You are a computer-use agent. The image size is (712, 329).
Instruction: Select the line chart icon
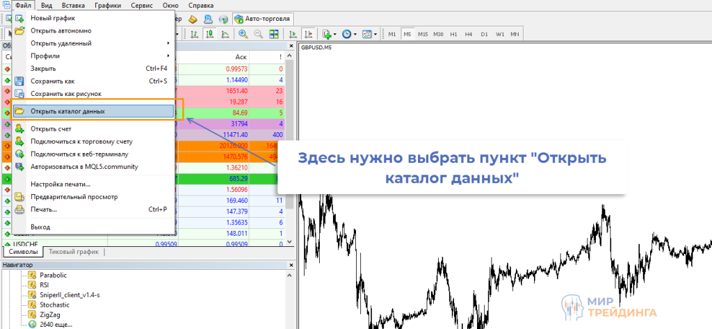pos(225,33)
